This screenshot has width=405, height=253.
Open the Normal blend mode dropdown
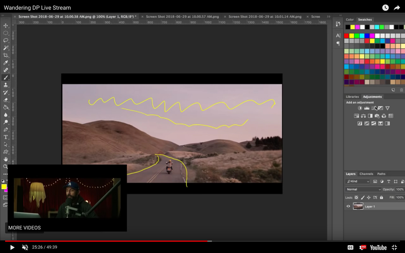[x=363, y=189]
